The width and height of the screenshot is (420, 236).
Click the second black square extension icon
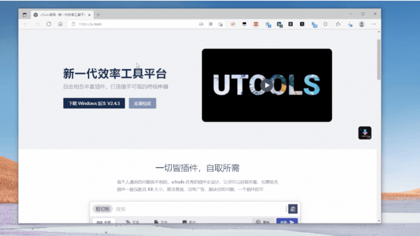point(302,24)
